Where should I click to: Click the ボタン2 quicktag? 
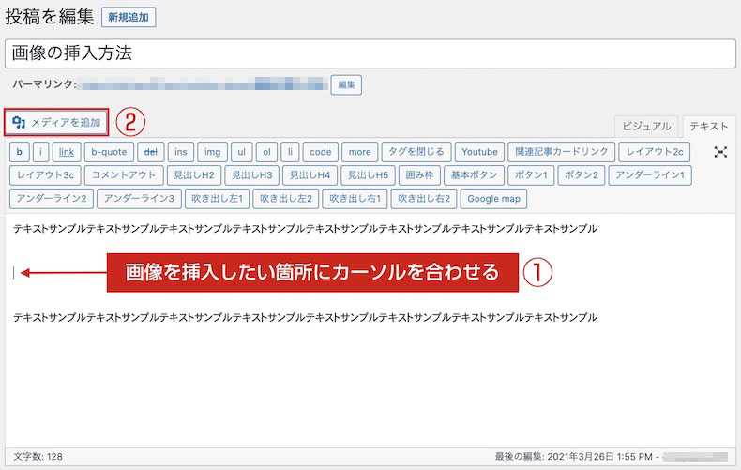(582, 174)
